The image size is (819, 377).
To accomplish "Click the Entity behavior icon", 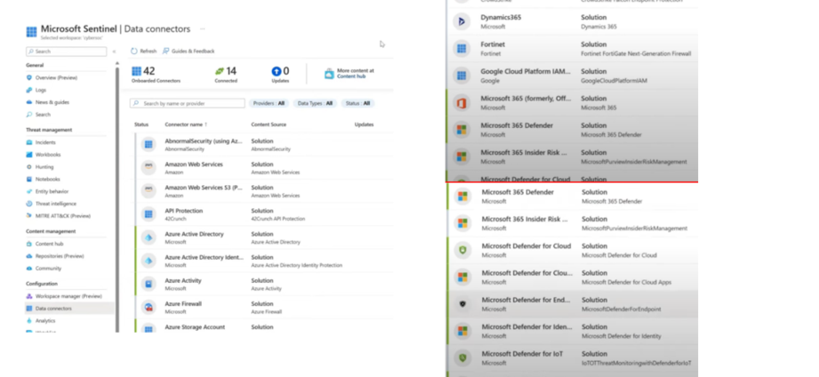I will 29,192.
